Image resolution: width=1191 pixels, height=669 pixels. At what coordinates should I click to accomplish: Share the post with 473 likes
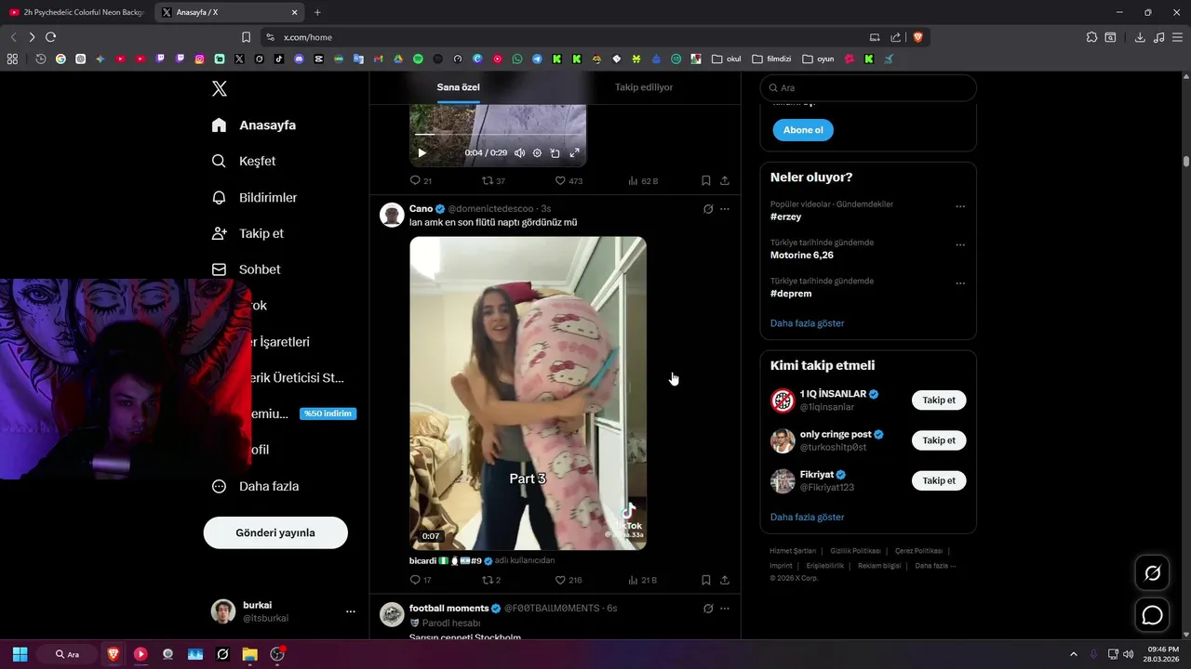click(725, 180)
